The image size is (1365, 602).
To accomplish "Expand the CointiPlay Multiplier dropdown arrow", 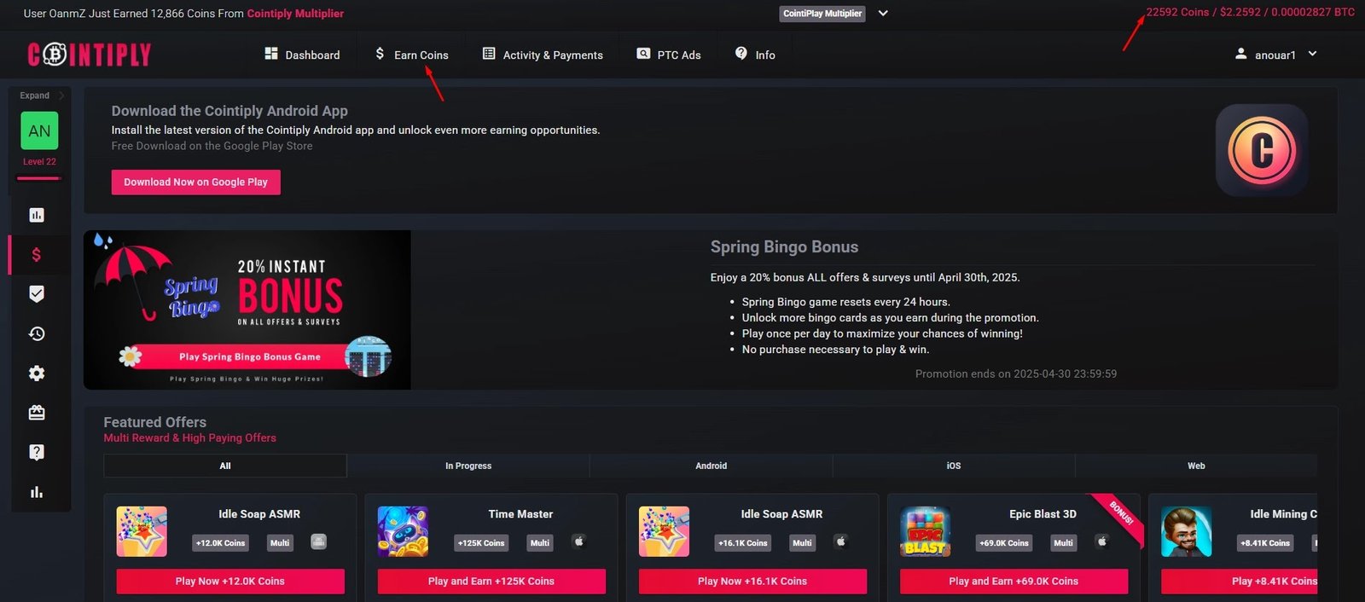I will point(883,14).
